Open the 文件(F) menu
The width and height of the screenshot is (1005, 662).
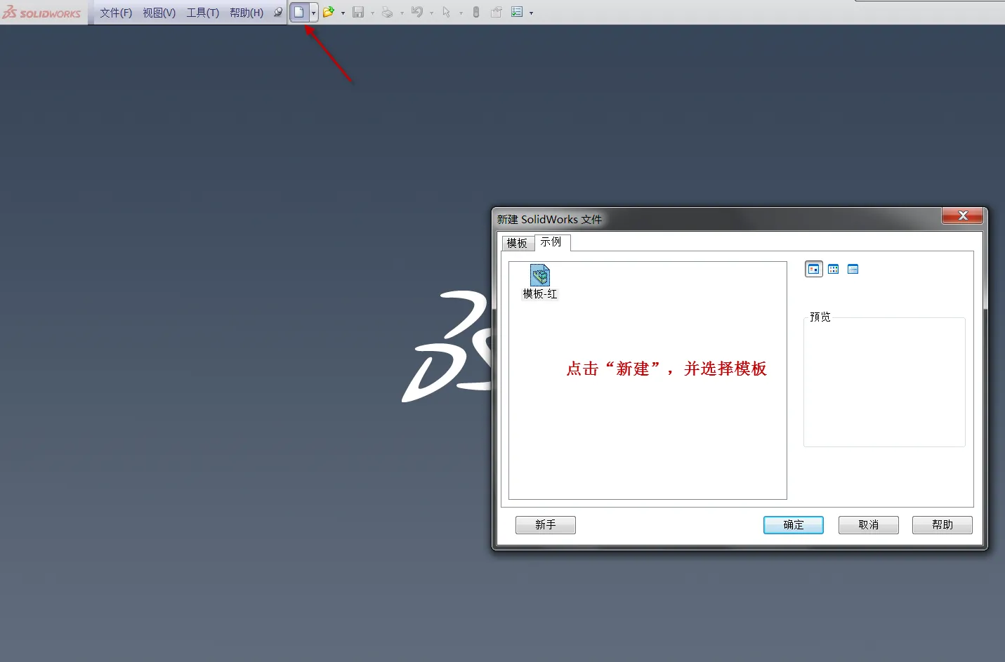tap(116, 13)
